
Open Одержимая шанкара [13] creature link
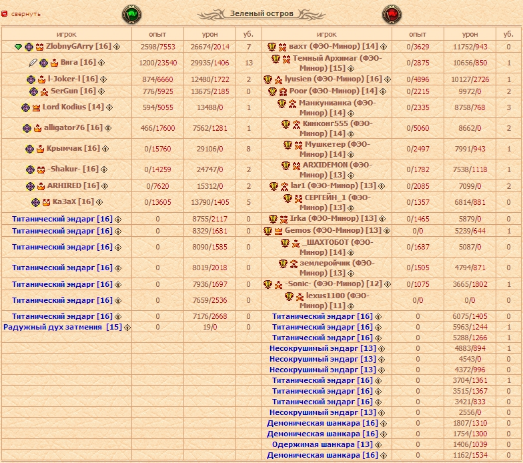[x=322, y=444]
